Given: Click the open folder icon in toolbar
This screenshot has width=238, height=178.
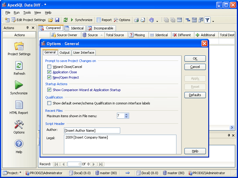Looking at the screenshot, I should (x=51, y=20).
